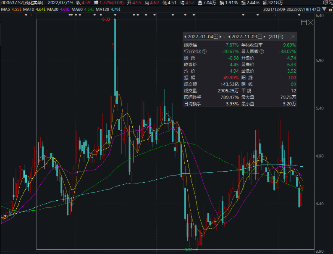
Task: Open calendar picker for start date 2022-01-04
Action: coord(216,37)
